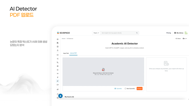This screenshot has height=106, width=189.
Task: Click the drag and drop PDF upload area
Action: click(103, 72)
